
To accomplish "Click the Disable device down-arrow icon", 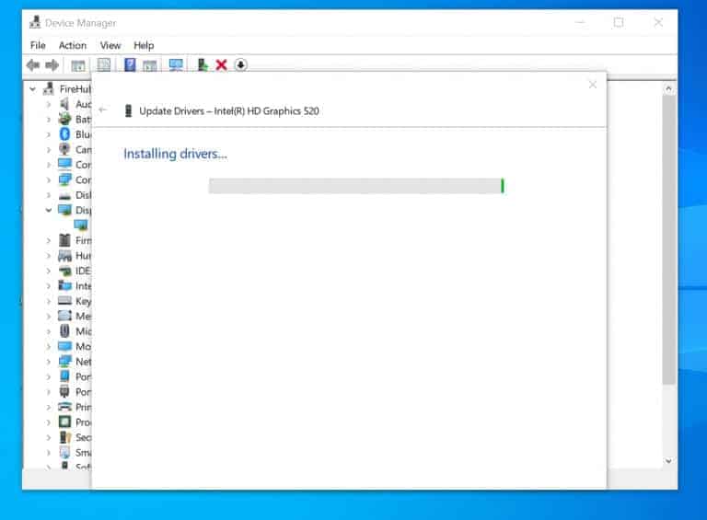I will (241, 65).
